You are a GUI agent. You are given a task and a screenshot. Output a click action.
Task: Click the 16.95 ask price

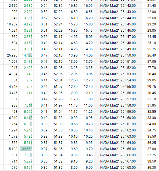(88, 6)
